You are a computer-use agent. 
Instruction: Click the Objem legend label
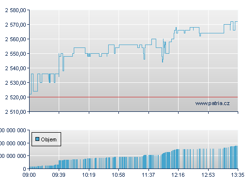click(49, 139)
